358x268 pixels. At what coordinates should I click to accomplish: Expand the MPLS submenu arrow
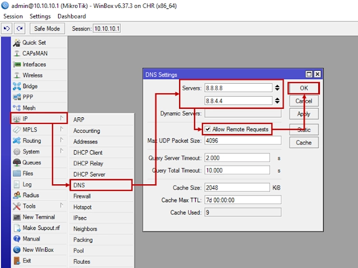click(62, 129)
